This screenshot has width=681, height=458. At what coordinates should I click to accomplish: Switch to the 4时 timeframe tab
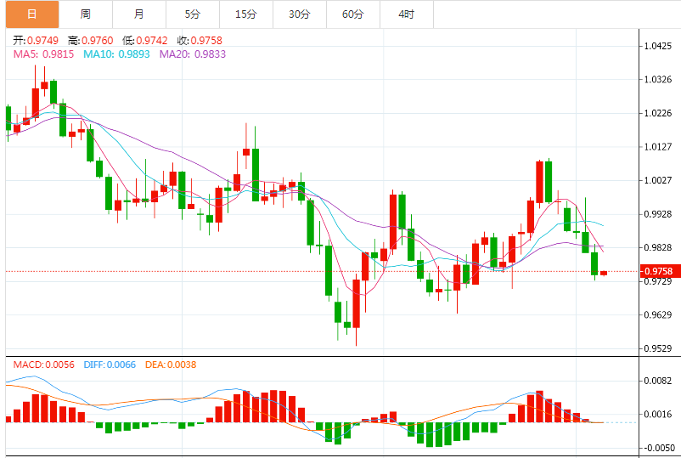(406, 14)
